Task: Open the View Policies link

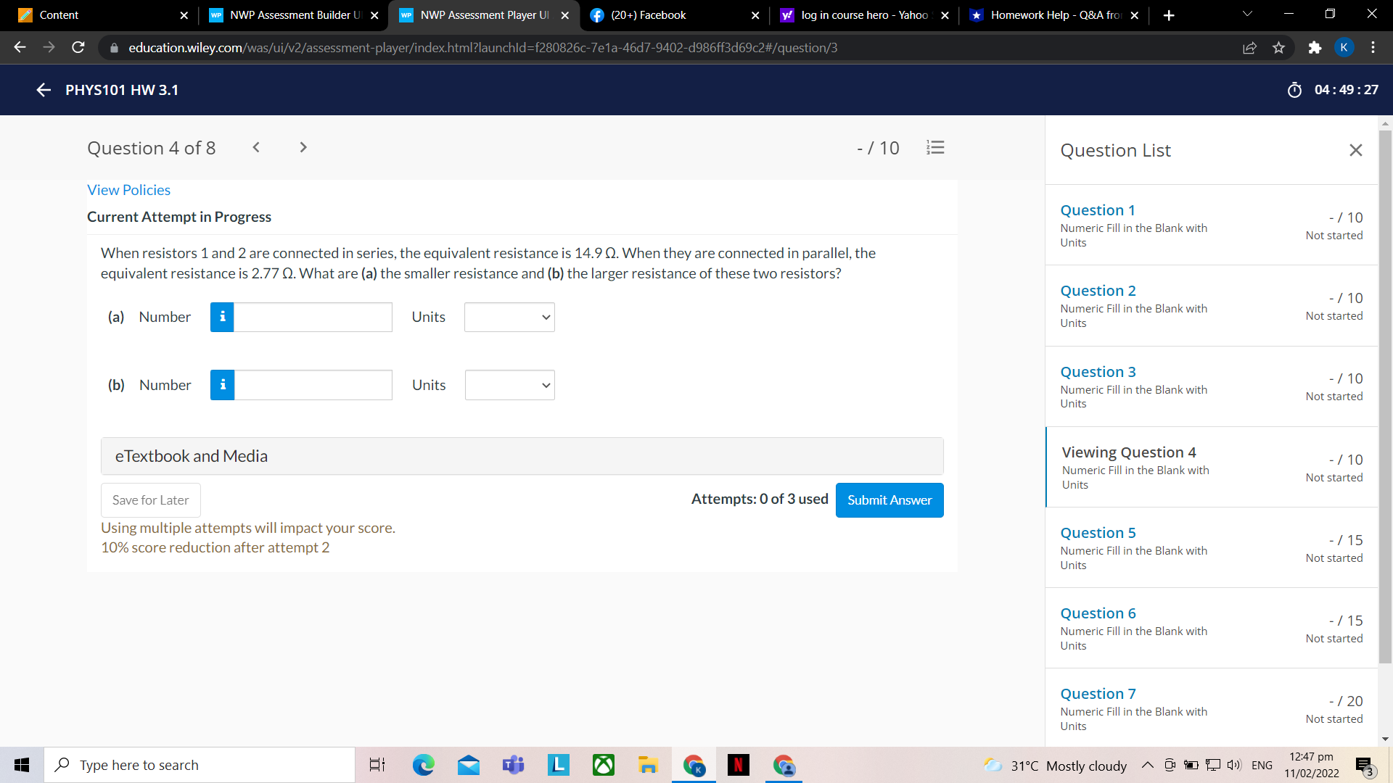Action: (x=128, y=190)
